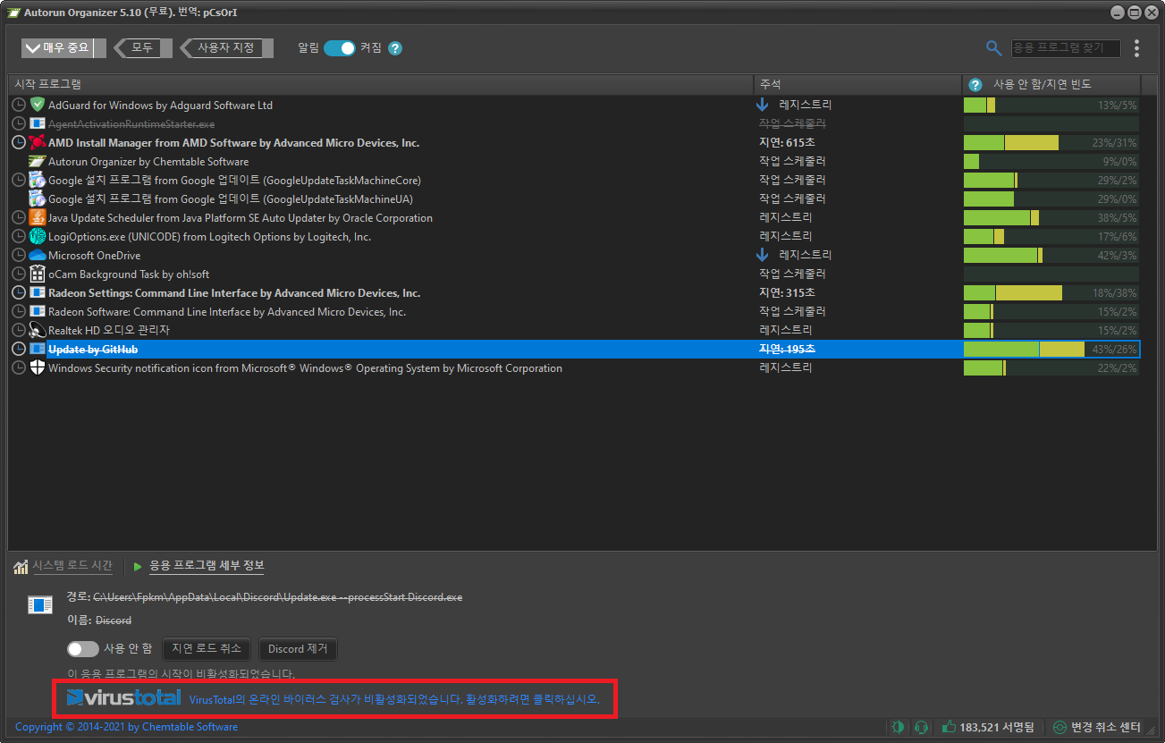Select Windows Security notification icon row text

(305, 367)
